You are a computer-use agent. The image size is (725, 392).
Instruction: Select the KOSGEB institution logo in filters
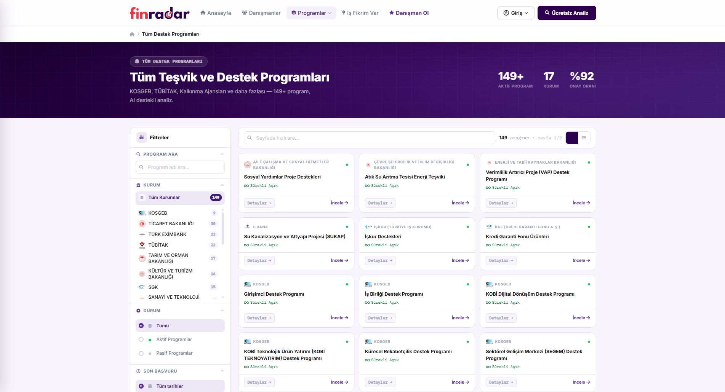142,213
